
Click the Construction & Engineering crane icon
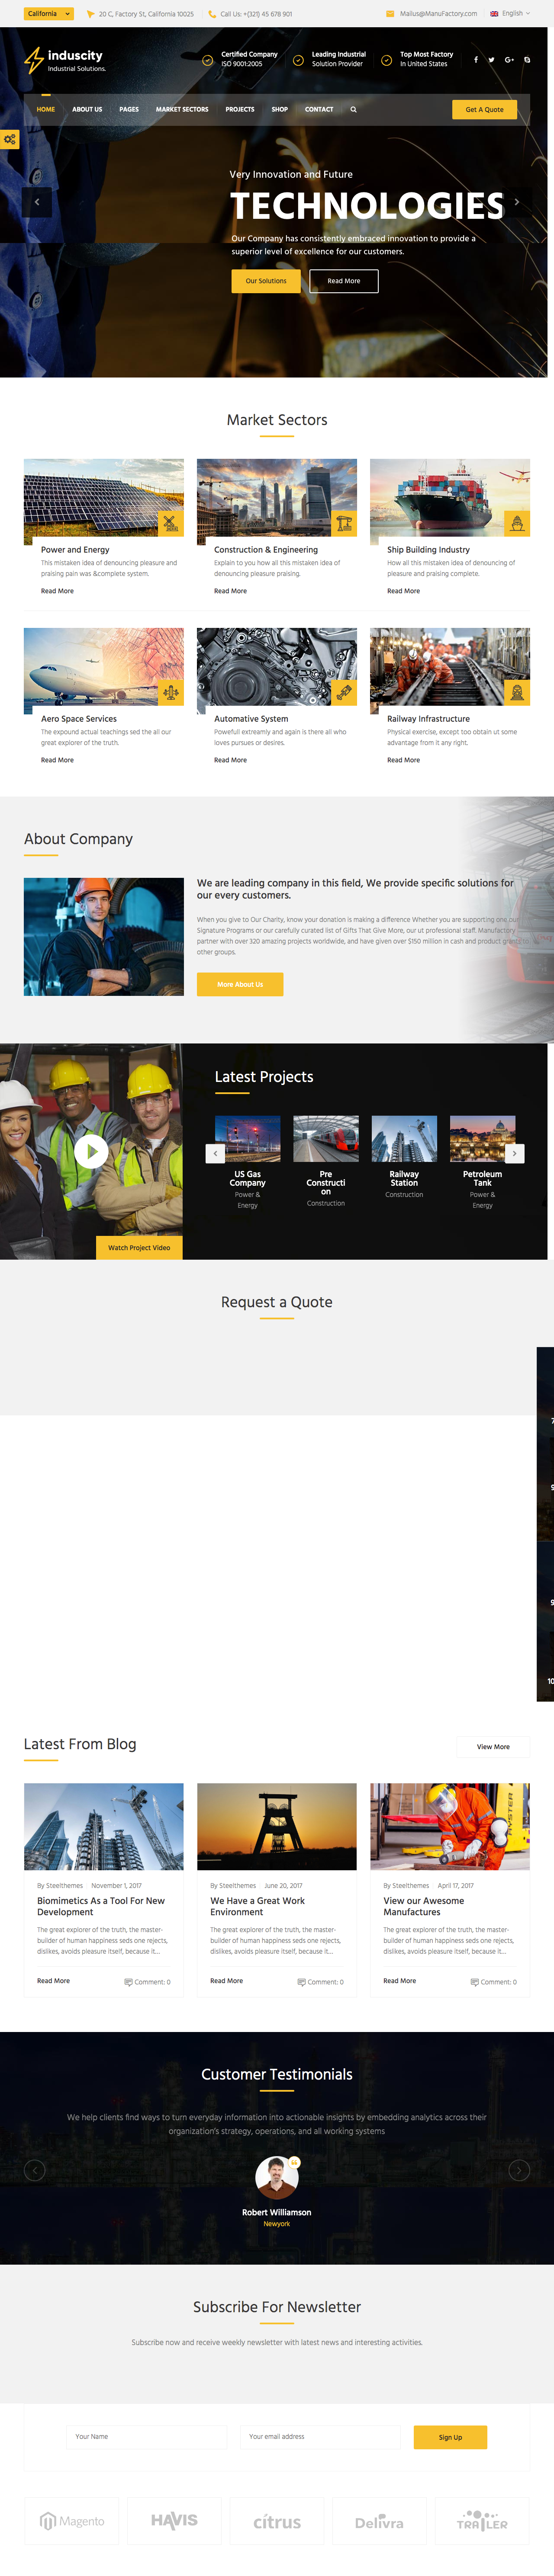[x=344, y=523]
